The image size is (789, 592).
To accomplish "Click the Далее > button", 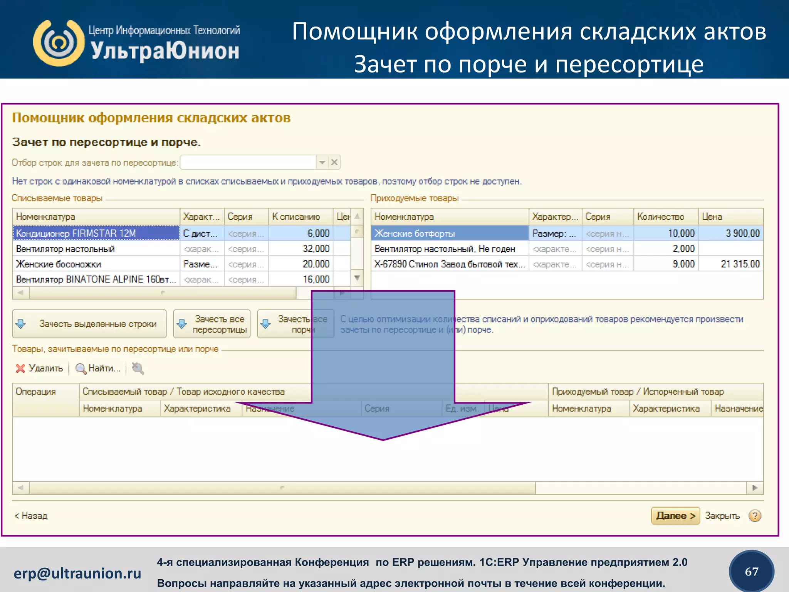I will coord(675,516).
